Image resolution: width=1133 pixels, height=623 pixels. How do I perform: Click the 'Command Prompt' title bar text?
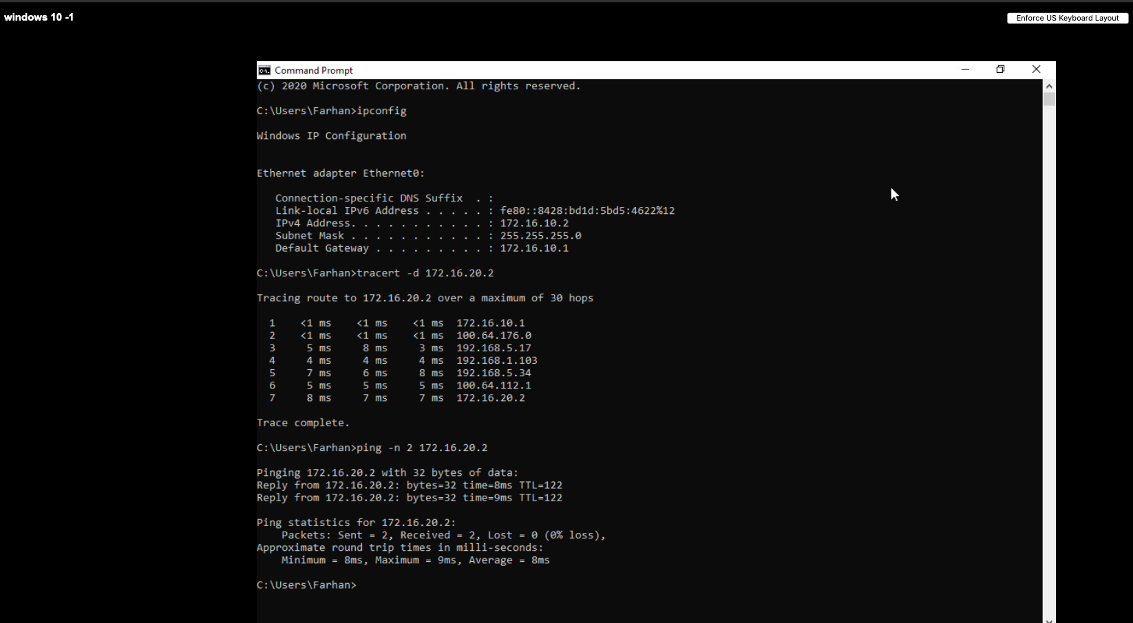click(x=313, y=70)
